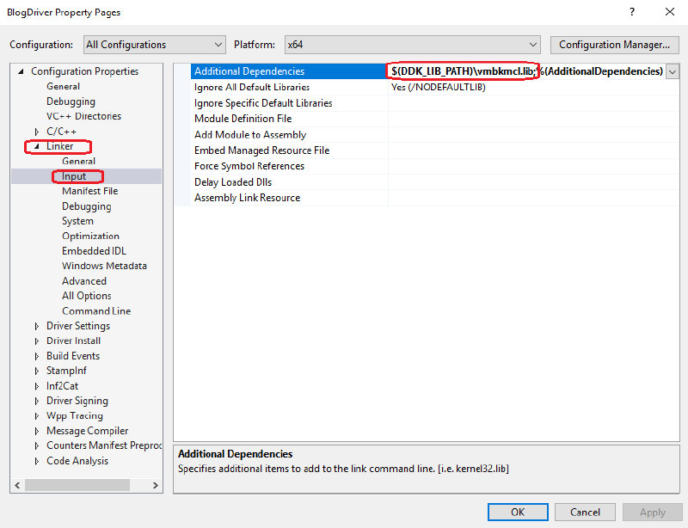Open the Configuration dropdown
Screen dimensions: 688x528
tap(155, 45)
